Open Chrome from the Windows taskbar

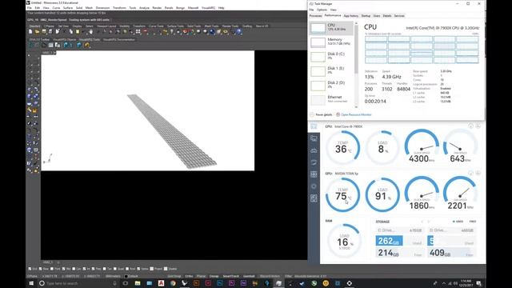click(173, 283)
